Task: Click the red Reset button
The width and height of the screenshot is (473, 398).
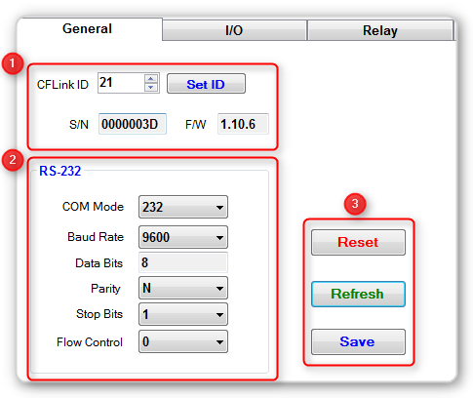Action: tap(358, 242)
